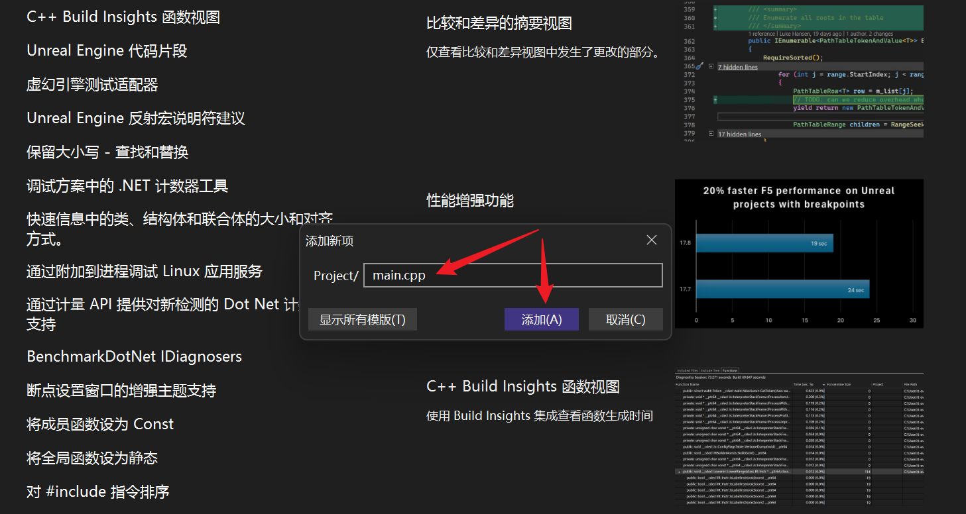Click the 取消(C) button

[625, 319]
